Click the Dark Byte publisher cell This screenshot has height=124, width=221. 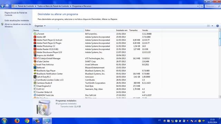point(89,86)
